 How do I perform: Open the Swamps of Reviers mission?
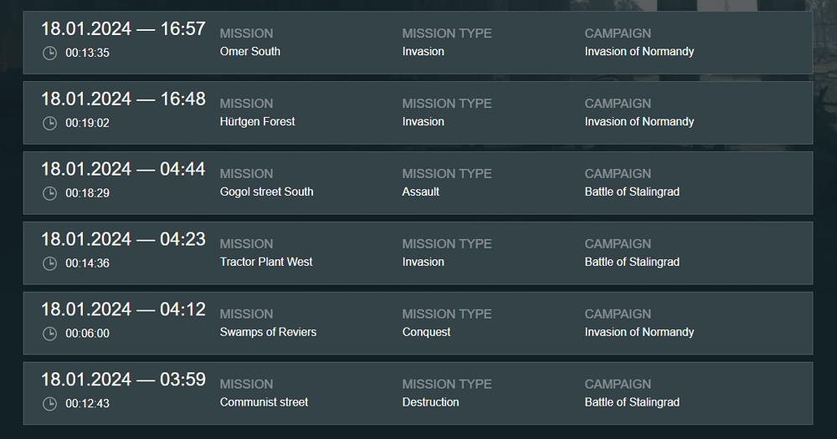268,332
